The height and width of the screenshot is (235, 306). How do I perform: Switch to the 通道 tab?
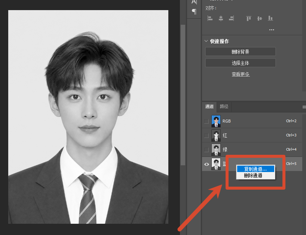point(209,106)
